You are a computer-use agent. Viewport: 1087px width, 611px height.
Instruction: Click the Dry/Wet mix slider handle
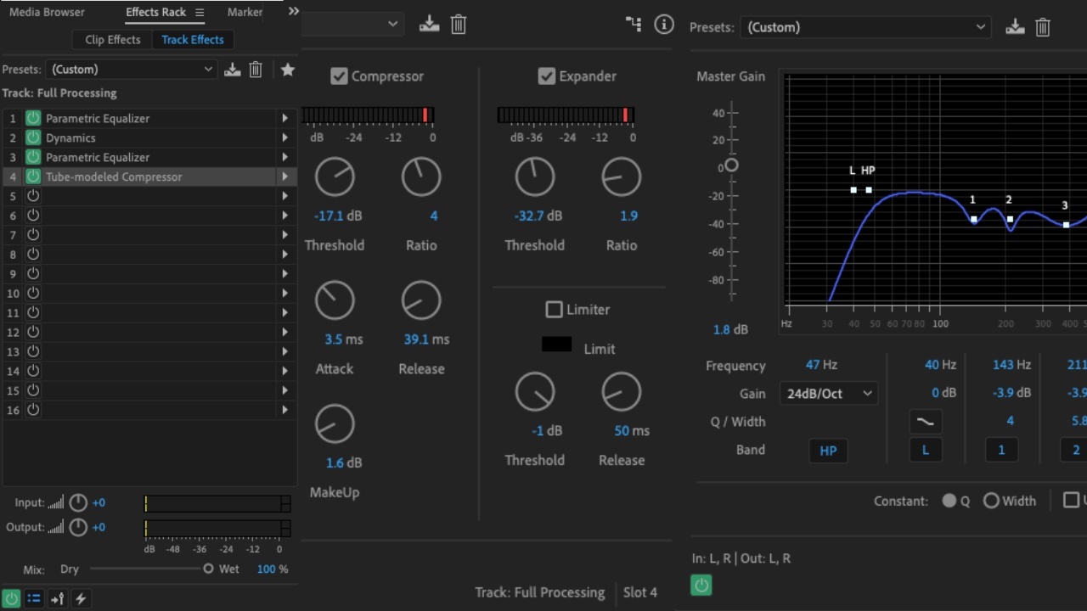click(208, 569)
